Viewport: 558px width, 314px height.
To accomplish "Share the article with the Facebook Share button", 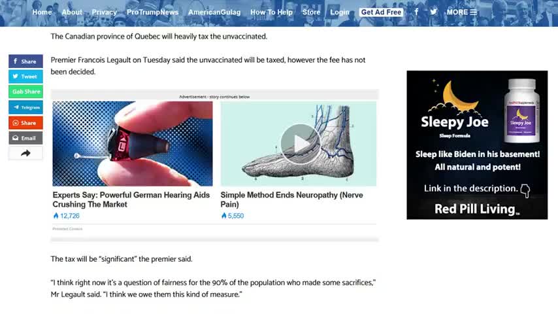I will [25, 61].
